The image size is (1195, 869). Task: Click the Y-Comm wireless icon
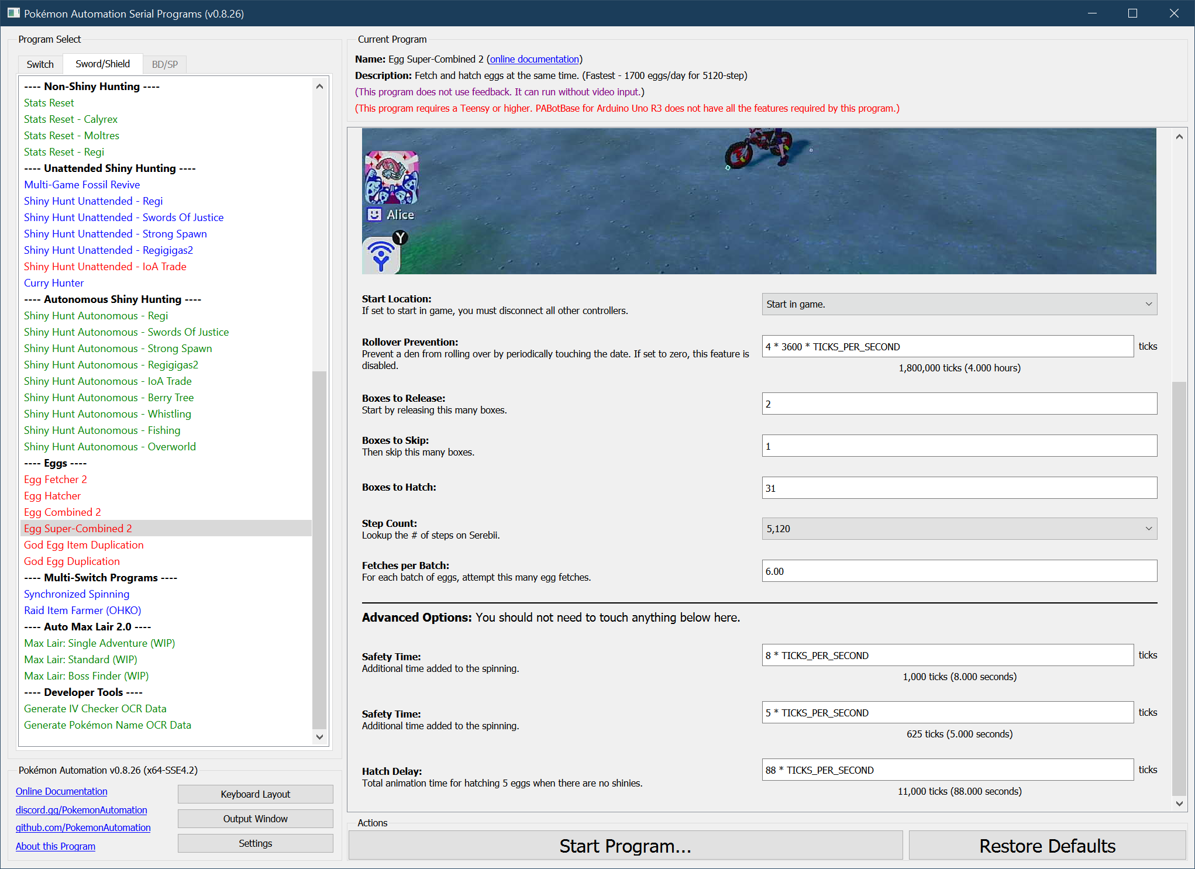pyautogui.click(x=381, y=256)
